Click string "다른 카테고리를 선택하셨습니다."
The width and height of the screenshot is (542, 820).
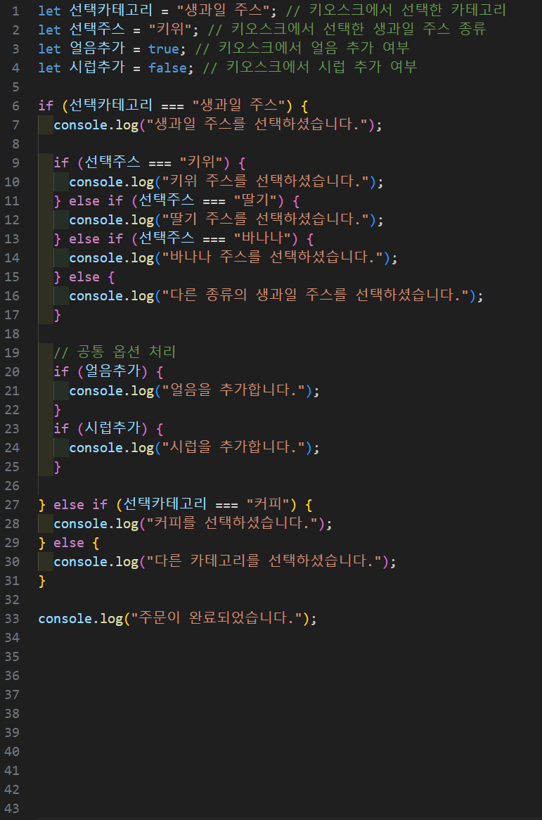[x=264, y=562]
